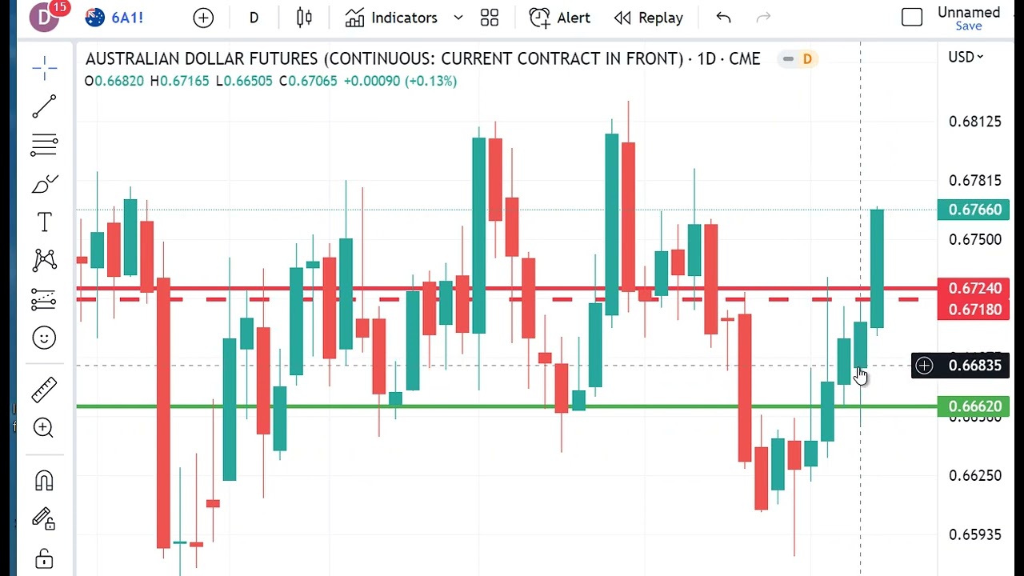
Task: Open the prediction and measurement tools
Action: click(x=44, y=299)
